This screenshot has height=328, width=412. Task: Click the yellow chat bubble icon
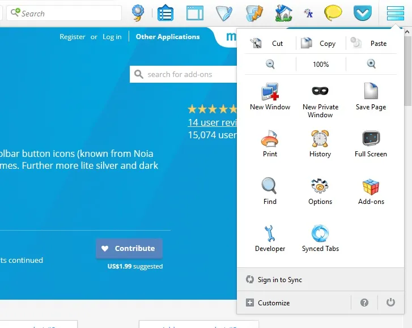point(333,13)
